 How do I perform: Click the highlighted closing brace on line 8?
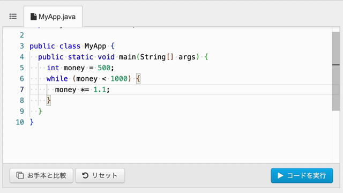coord(49,100)
